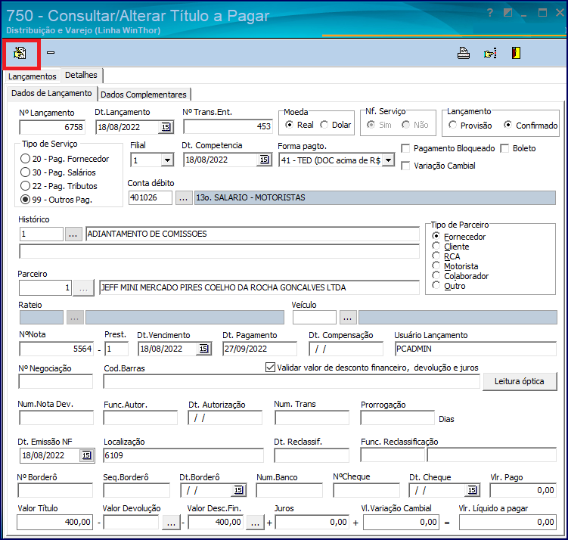Screen dimensions: 568x540
Task: Open Valor Desc.Fin. lookup button
Action: [x=256, y=523]
